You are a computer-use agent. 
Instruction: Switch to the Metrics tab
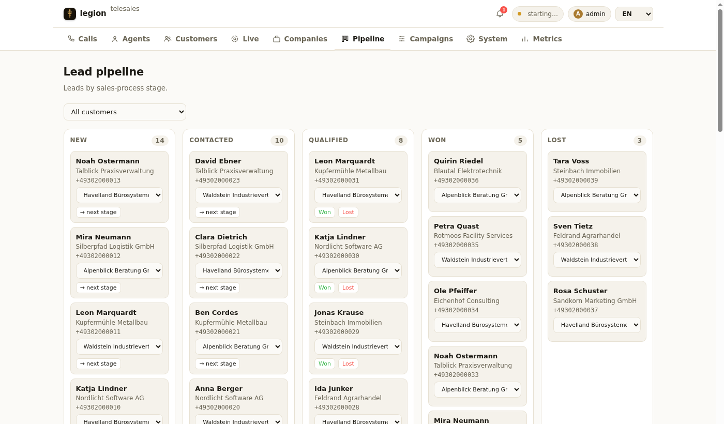(541, 39)
